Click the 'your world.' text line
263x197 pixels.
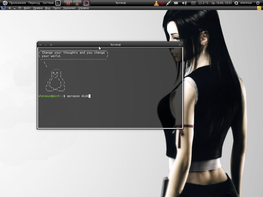(x=51, y=56)
